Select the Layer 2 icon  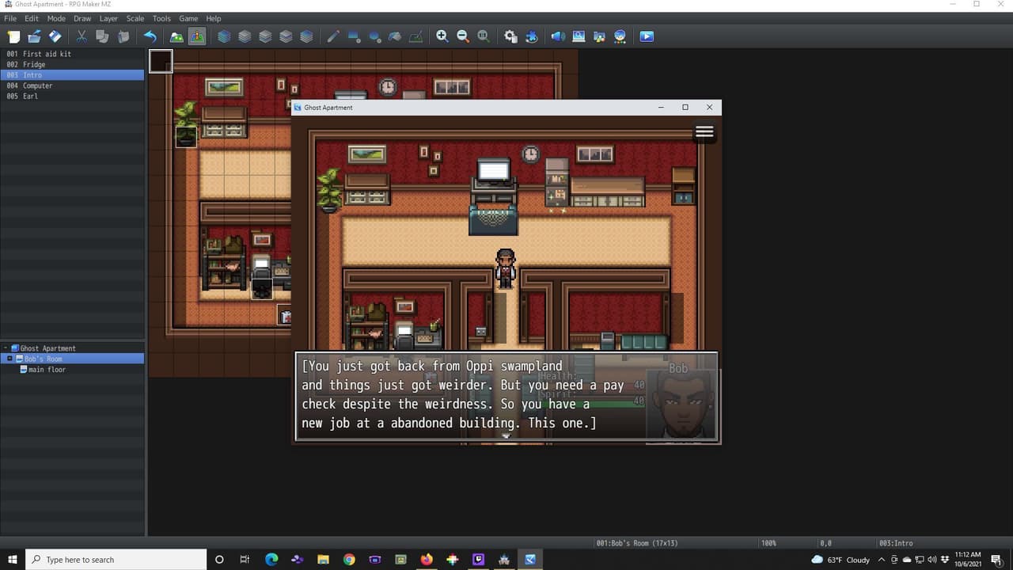pyautogui.click(x=265, y=36)
